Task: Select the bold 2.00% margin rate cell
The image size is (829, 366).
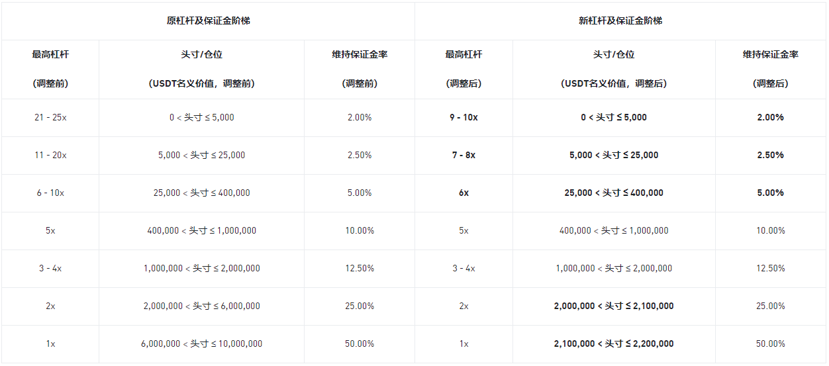Action: pos(770,118)
